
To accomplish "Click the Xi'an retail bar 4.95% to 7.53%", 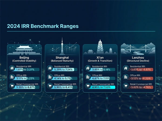I will [103, 87].
